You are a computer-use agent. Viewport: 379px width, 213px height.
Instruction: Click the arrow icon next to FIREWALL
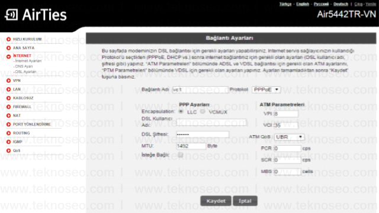tap(8, 107)
